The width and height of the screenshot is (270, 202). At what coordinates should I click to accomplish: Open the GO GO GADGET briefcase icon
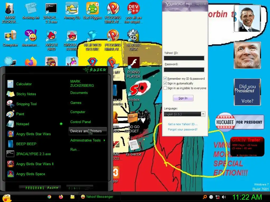pos(134,122)
